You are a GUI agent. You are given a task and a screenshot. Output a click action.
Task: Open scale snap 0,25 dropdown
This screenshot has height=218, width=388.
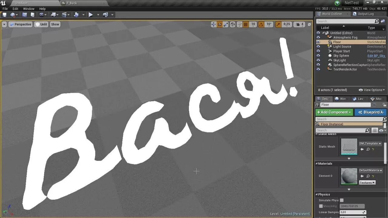(x=286, y=24)
